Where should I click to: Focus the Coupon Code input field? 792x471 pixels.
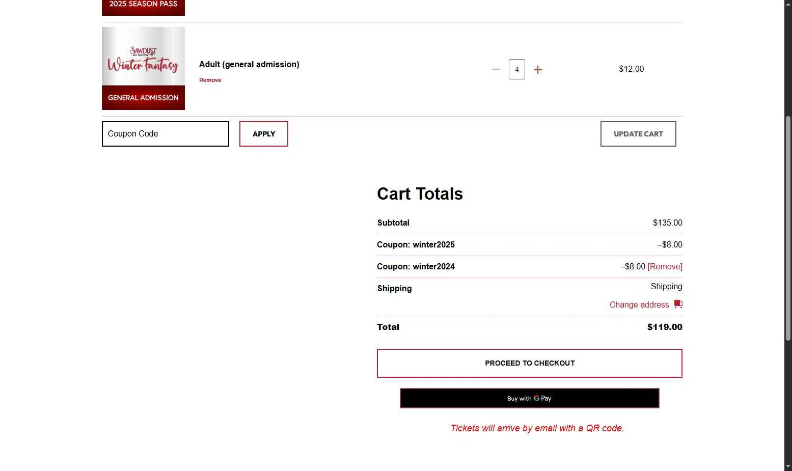pyautogui.click(x=166, y=134)
